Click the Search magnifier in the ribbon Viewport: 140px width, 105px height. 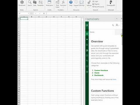point(30,3)
